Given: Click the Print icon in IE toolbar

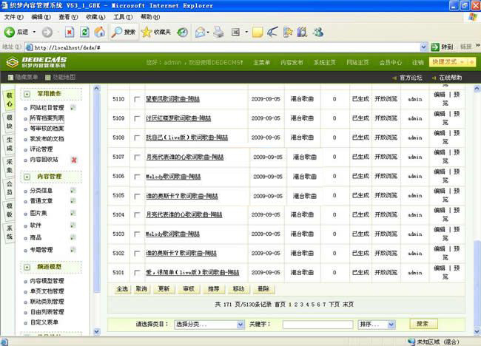Looking at the screenshot, I should pyautogui.click(x=218, y=33).
